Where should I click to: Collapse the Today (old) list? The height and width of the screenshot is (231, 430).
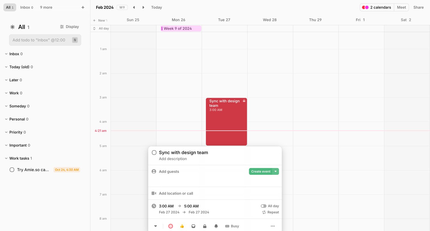point(6,67)
